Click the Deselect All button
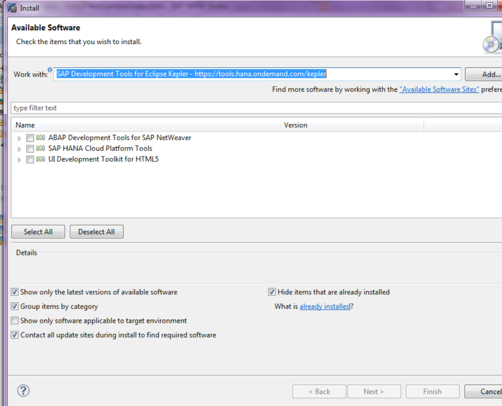Viewport: 502px width, 406px height. 97,232
